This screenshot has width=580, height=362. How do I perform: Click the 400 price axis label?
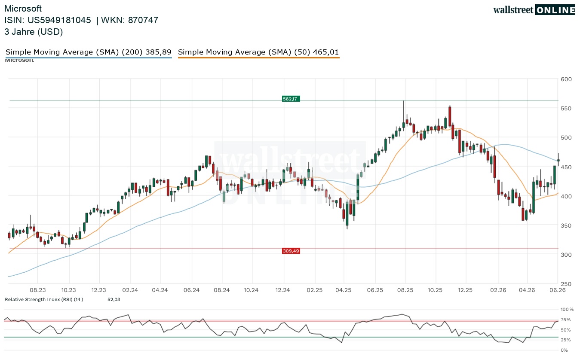click(566, 196)
